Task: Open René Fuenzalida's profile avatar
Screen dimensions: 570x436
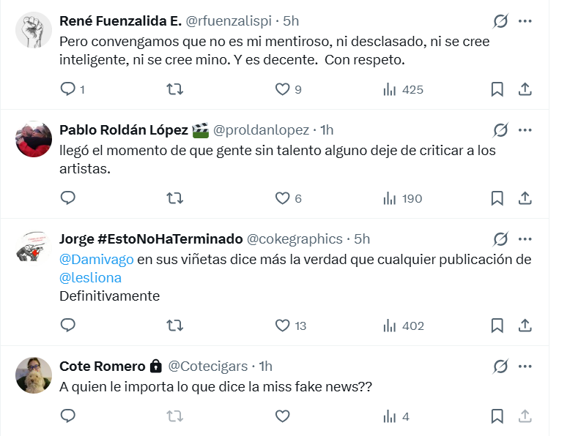Action: coord(34,31)
